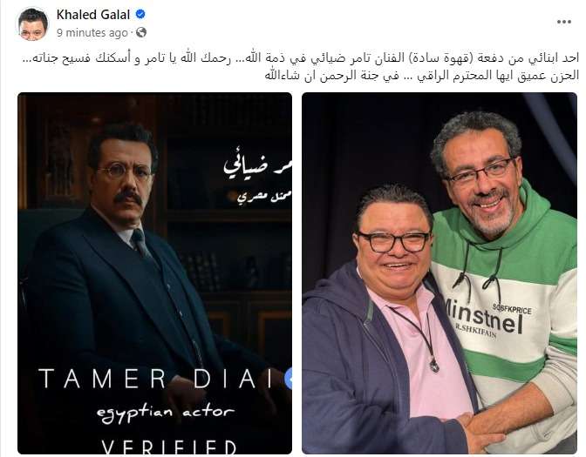The height and width of the screenshot is (457, 586).
Task: Open the three-dots post options menu
Action: [563, 22]
